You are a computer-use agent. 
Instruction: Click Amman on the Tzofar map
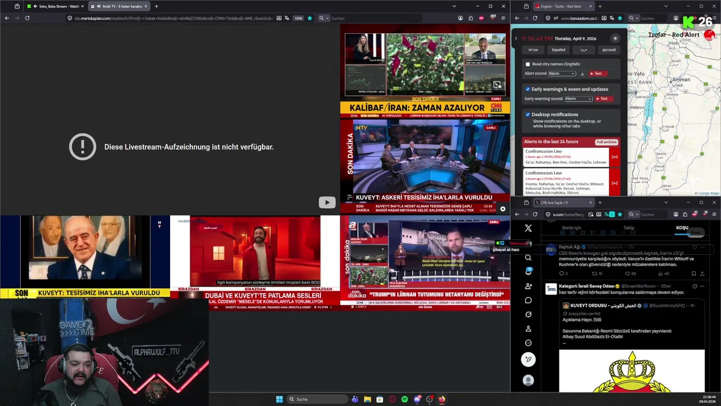pyautogui.click(x=681, y=80)
